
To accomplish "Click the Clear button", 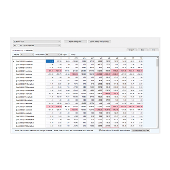I will point(142,50).
